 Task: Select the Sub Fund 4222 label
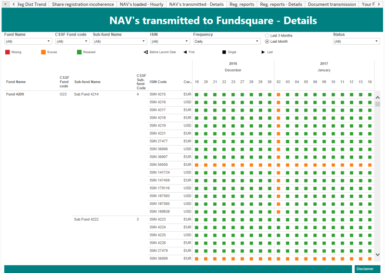click(x=86, y=219)
